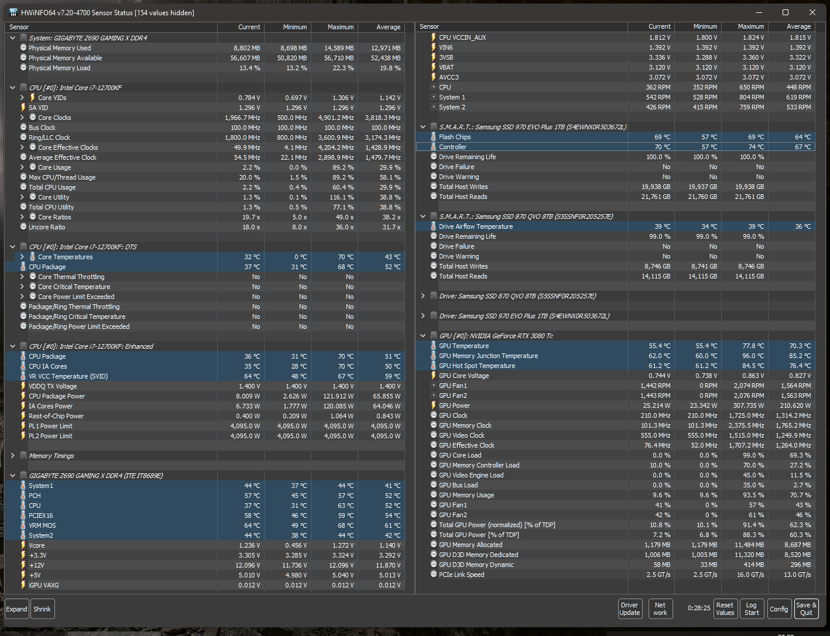Click thermometer icon beside VR VCC Temperature (SVID)
The image size is (830, 636).
pyautogui.click(x=23, y=376)
